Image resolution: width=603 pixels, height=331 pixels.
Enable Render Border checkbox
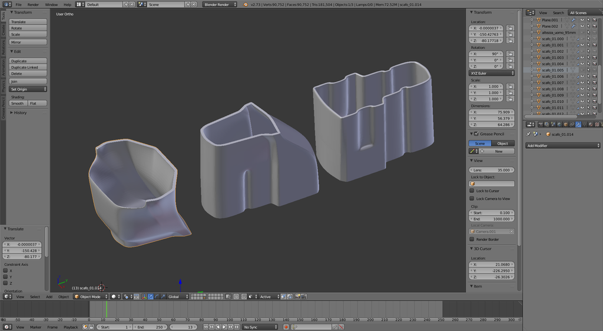(472, 239)
